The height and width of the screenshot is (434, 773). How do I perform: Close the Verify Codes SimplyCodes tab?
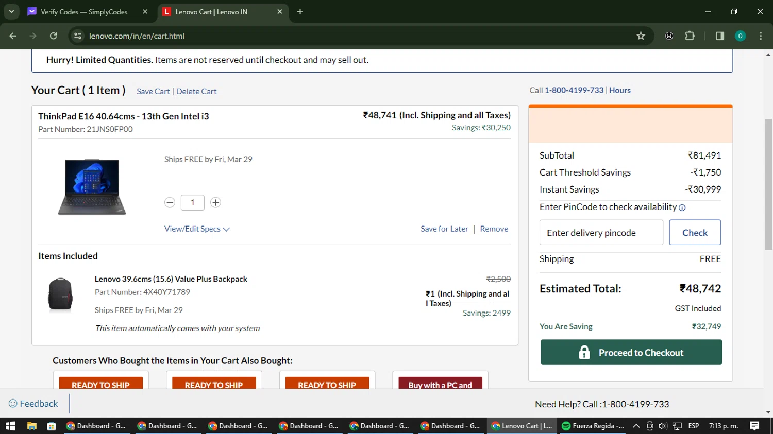145,11
